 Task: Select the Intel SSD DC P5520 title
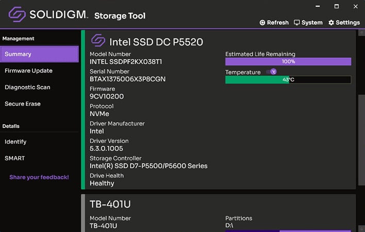156,42
